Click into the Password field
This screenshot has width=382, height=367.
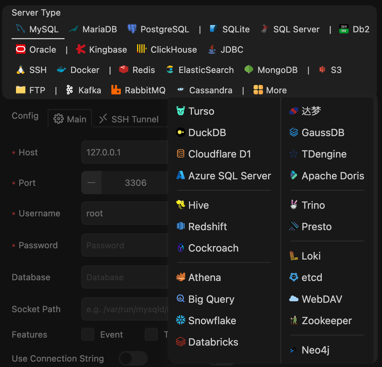coord(125,245)
